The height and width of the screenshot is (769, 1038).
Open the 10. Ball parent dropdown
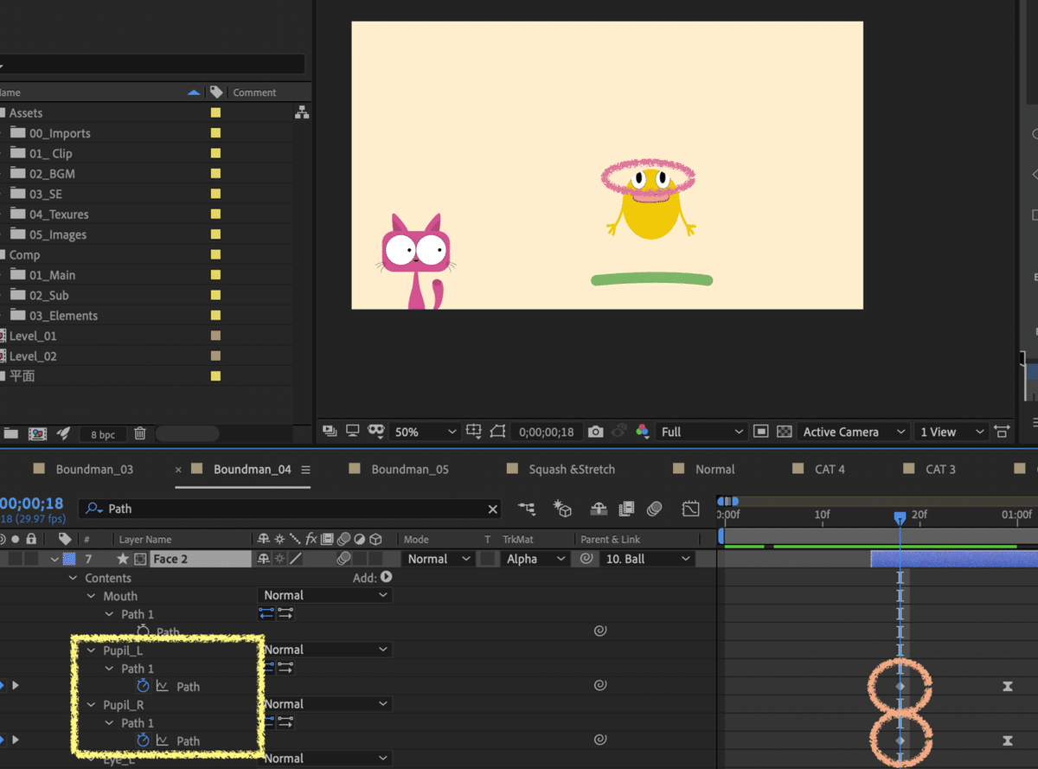(x=647, y=559)
